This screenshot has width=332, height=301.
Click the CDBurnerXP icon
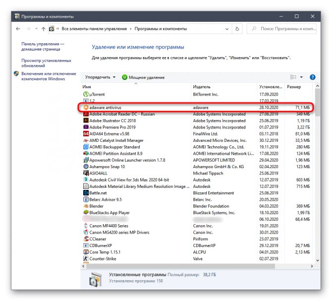[x=86, y=245]
